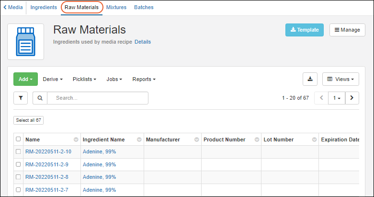
Task: Click the Raw Materials jar icon
Action: click(x=25, y=42)
